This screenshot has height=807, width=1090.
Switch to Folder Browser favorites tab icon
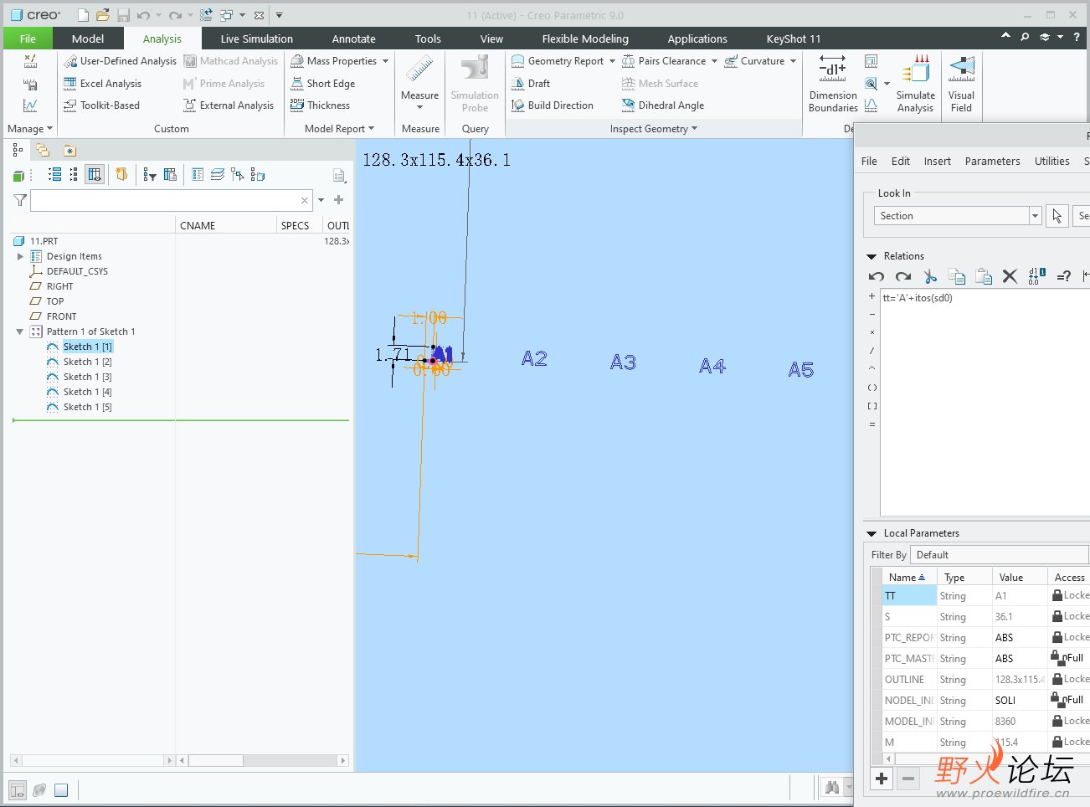69,151
